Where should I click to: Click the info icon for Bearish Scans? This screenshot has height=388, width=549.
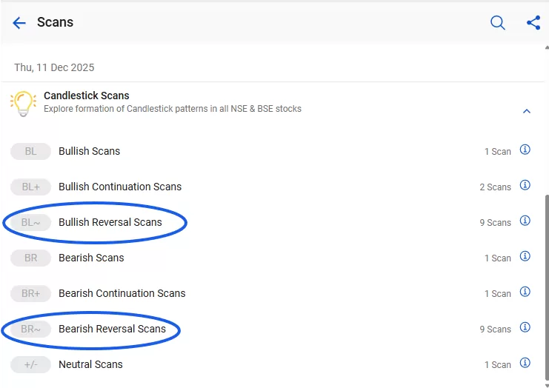525,256
